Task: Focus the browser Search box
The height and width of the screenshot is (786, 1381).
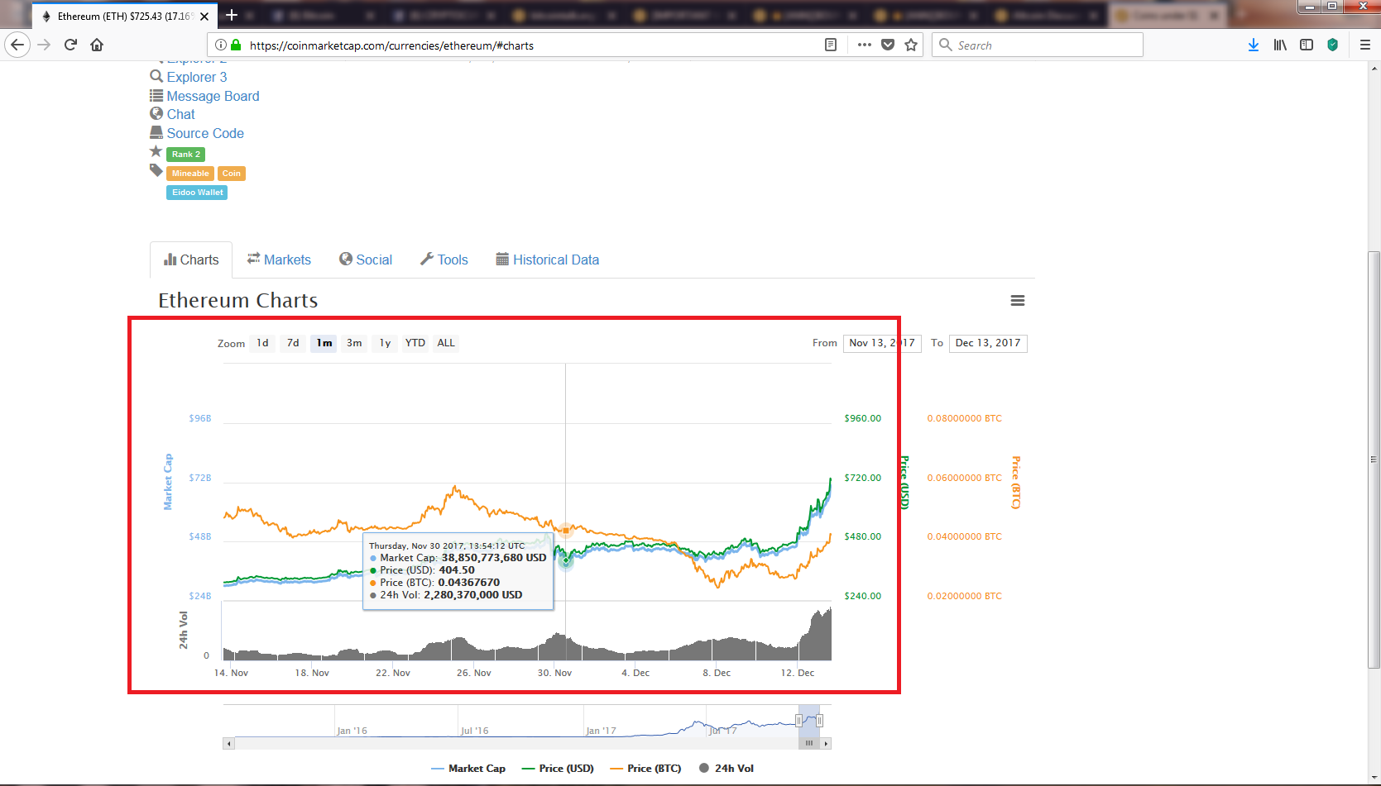Action: point(1038,45)
